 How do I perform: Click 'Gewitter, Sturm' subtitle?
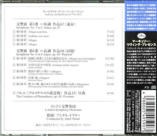point(35,80)
